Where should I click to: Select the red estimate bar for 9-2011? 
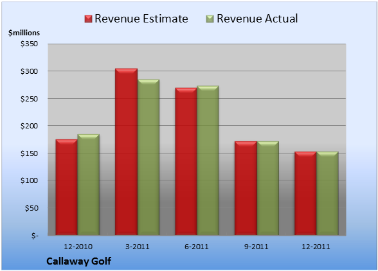(x=246, y=188)
